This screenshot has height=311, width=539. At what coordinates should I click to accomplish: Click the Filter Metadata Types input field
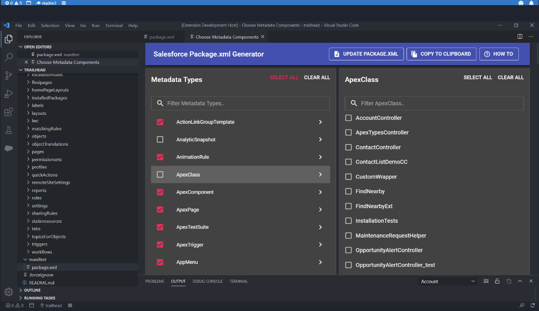(x=241, y=103)
